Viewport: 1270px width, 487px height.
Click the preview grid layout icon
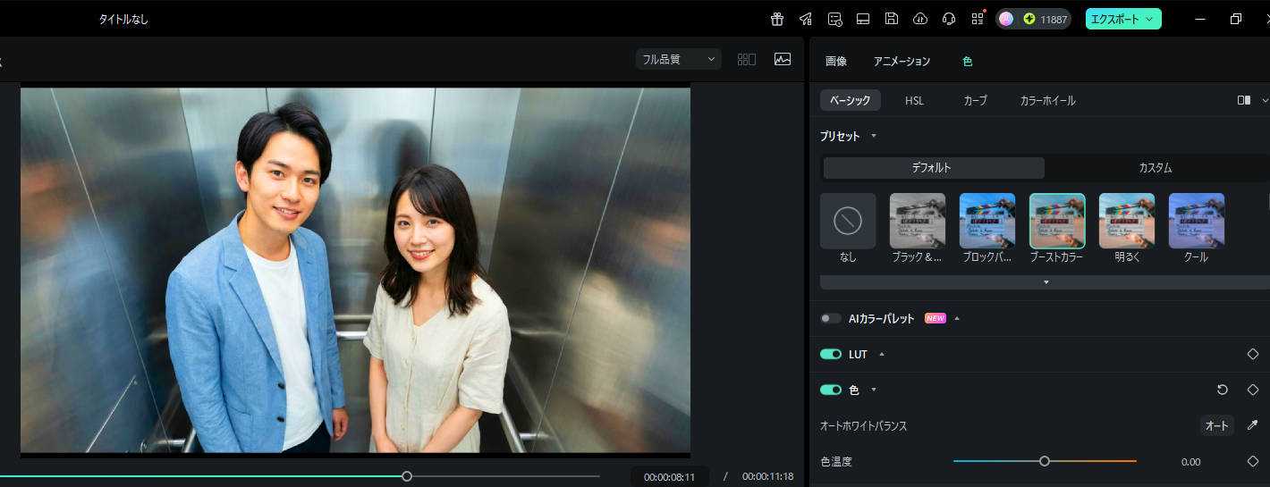[747, 59]
